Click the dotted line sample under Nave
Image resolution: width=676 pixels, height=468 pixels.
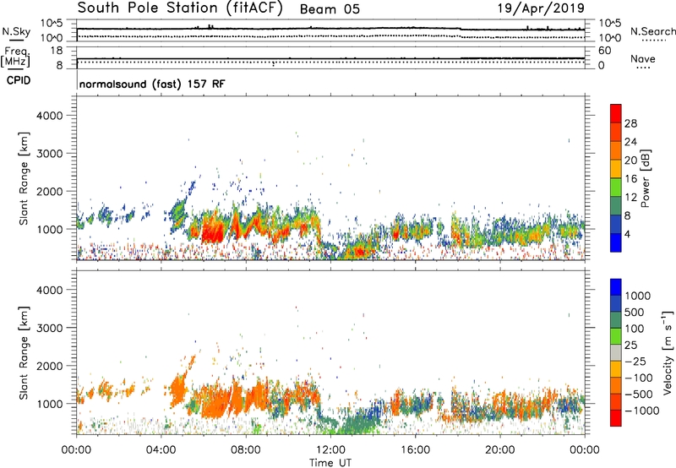(x=643, y=68)
